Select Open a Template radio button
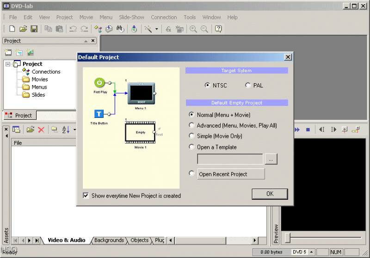The image size is (370, 258). 191,147
